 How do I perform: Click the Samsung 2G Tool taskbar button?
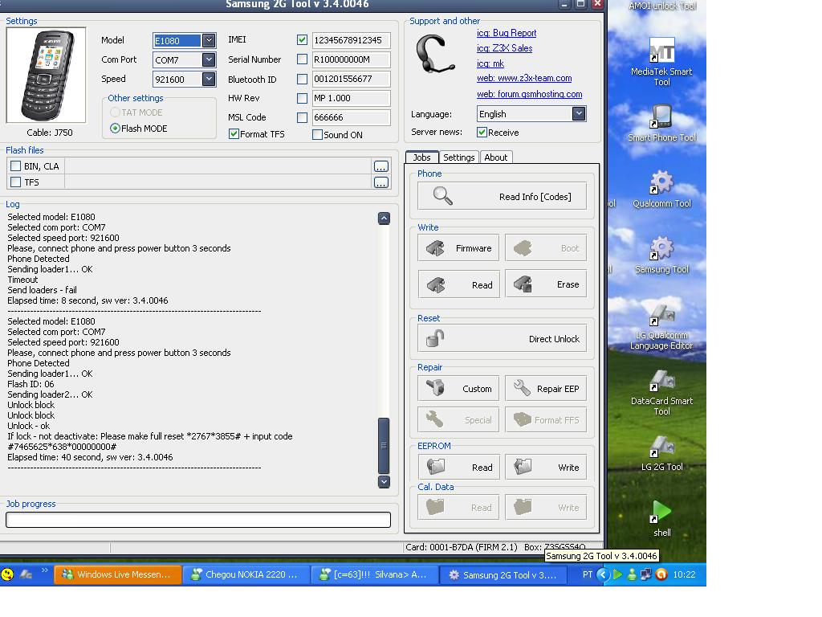[x=503, y=574]
